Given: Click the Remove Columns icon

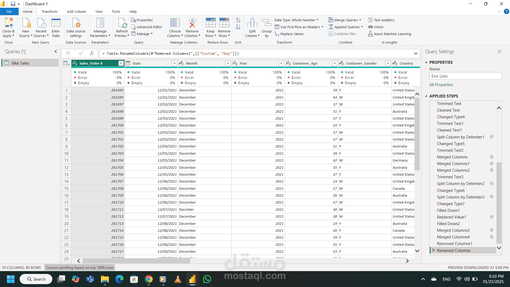Looking at the screenshot, I should [192, 23].
